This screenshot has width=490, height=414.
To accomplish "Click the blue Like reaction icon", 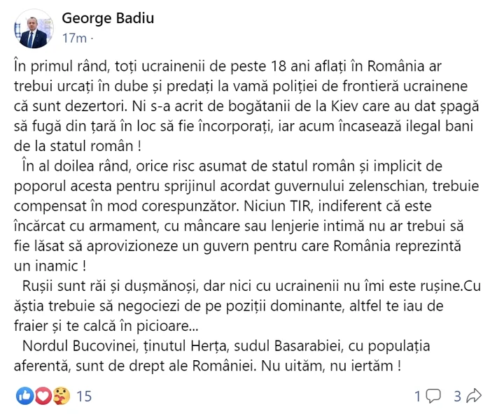I will [24, 396].
